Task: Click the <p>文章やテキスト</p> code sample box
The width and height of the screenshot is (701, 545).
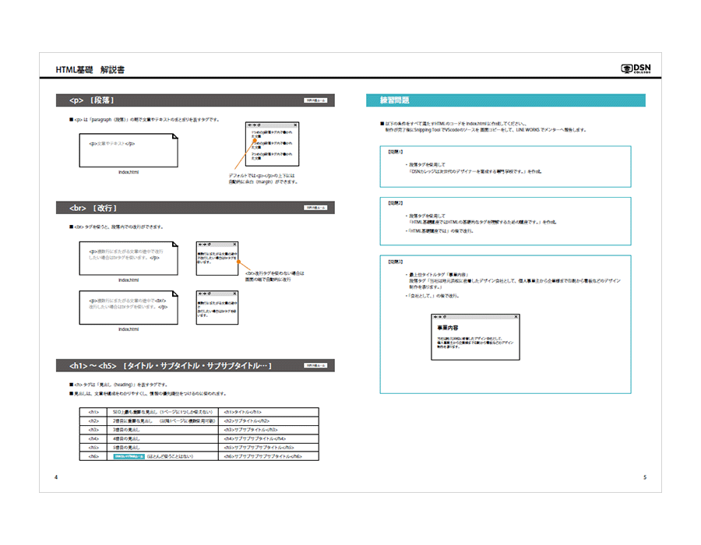Action: 129,147
